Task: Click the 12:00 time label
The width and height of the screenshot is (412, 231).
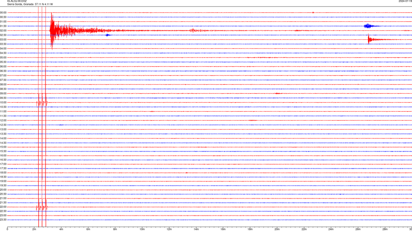Action: [3, 121]
